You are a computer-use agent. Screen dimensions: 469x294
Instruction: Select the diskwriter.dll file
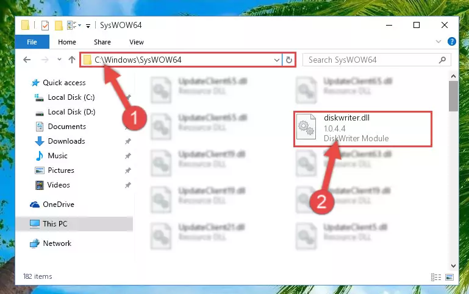point(363,129)
